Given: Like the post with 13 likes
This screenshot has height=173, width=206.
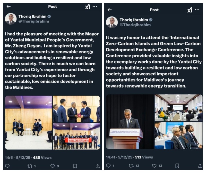Looking at the screenshot, I should pos(157,166).
